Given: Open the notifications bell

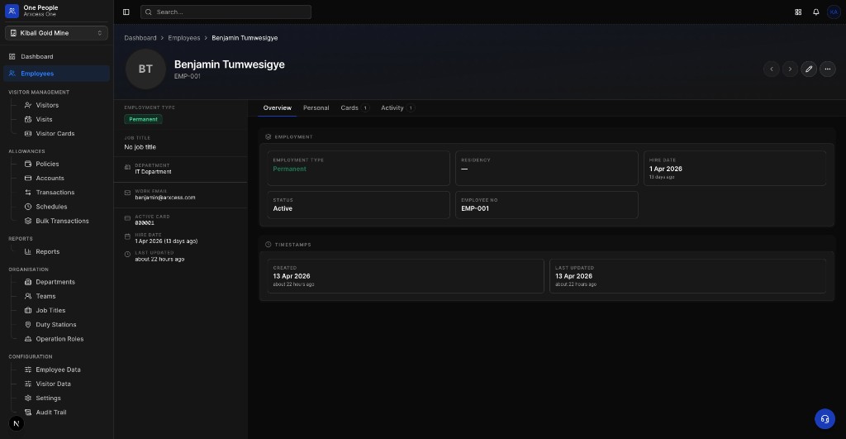Looking at the screenshot, I should coord(815,12).
